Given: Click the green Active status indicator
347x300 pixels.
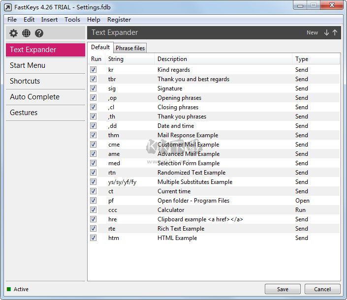Looking at the screenshot, I should (x=9, y=289).
